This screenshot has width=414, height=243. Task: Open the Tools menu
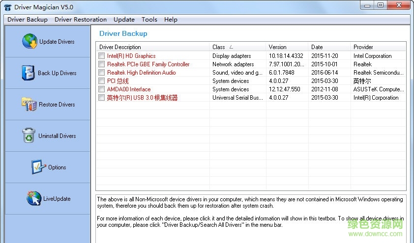pos(149,20)
